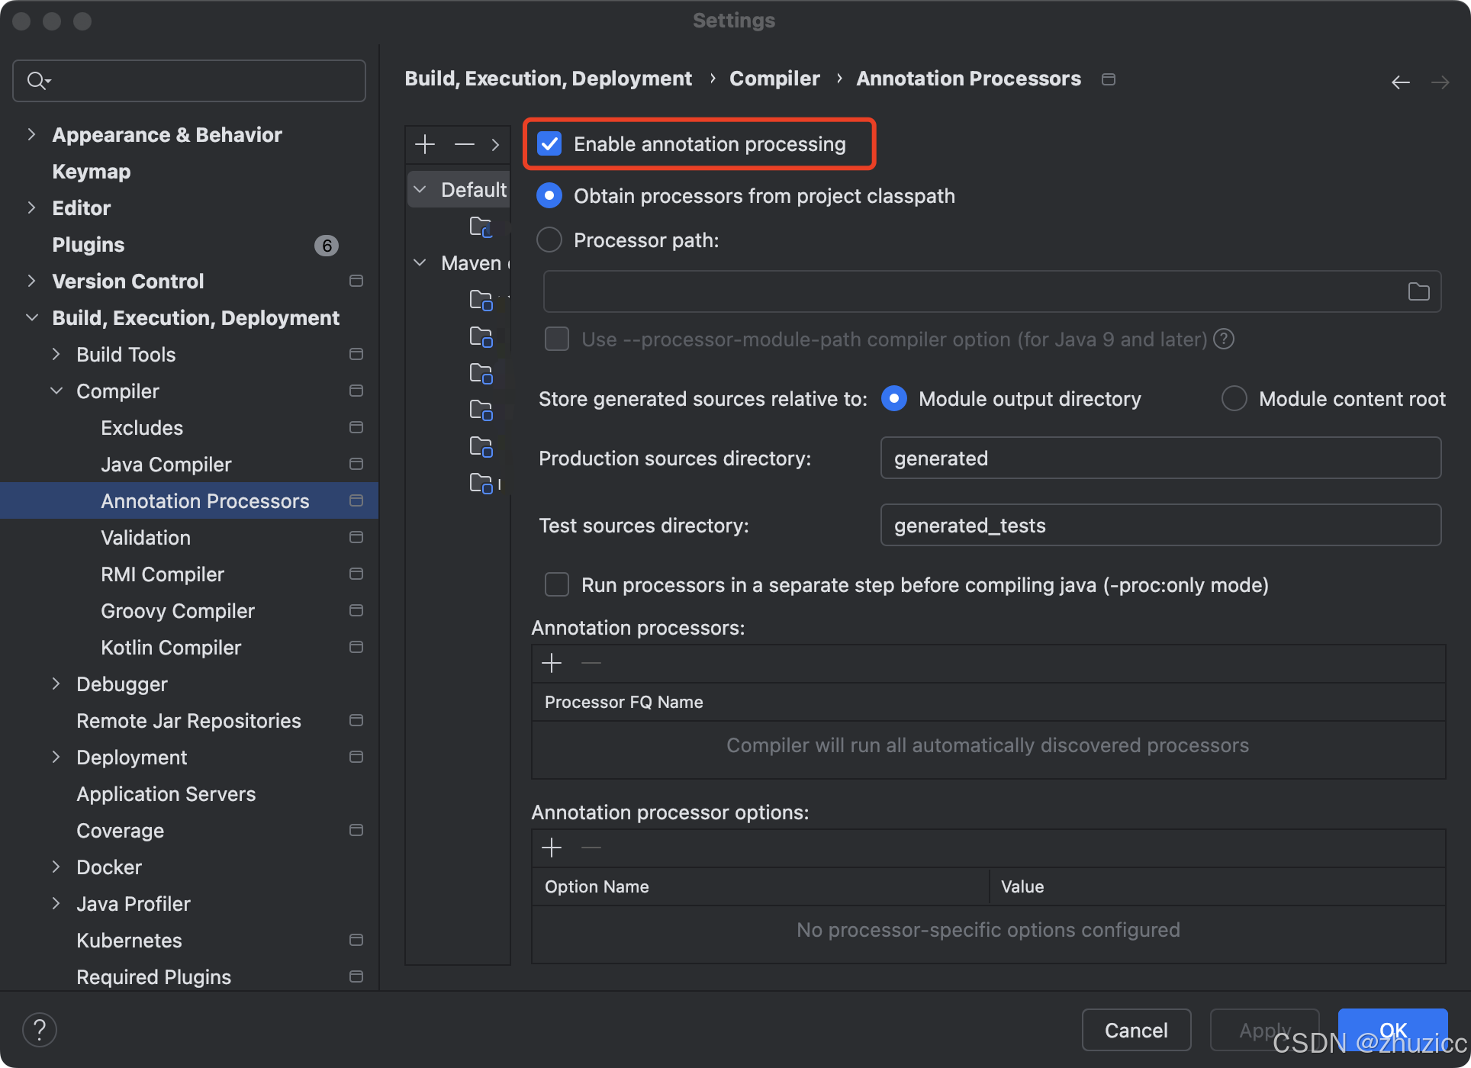Collapse the Compiler tree node
Viewport: 1471px width, 1068px height.
(56, 391)
